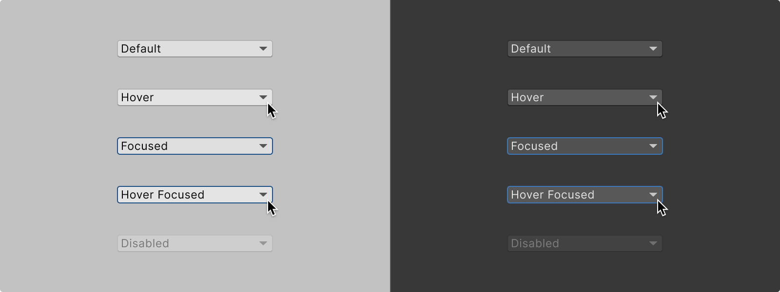Open the Focused dropdown in the dark theme
This screenshot has width=780, height=292.
(585, 146)
